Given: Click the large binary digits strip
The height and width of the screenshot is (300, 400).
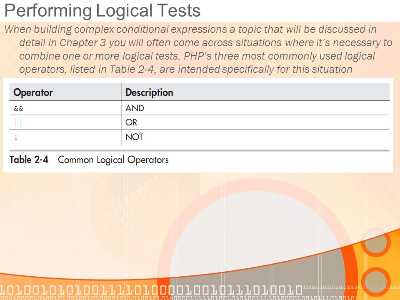Looking at the screenshot, I should click(x=151, y=290).
